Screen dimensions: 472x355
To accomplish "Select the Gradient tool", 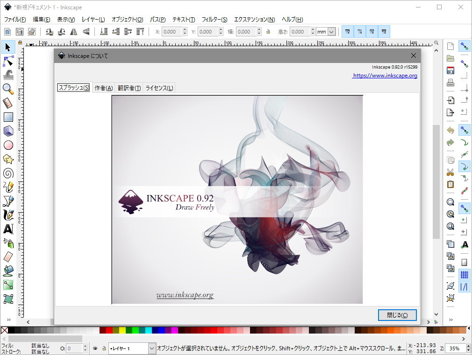I will click(8, 285).
